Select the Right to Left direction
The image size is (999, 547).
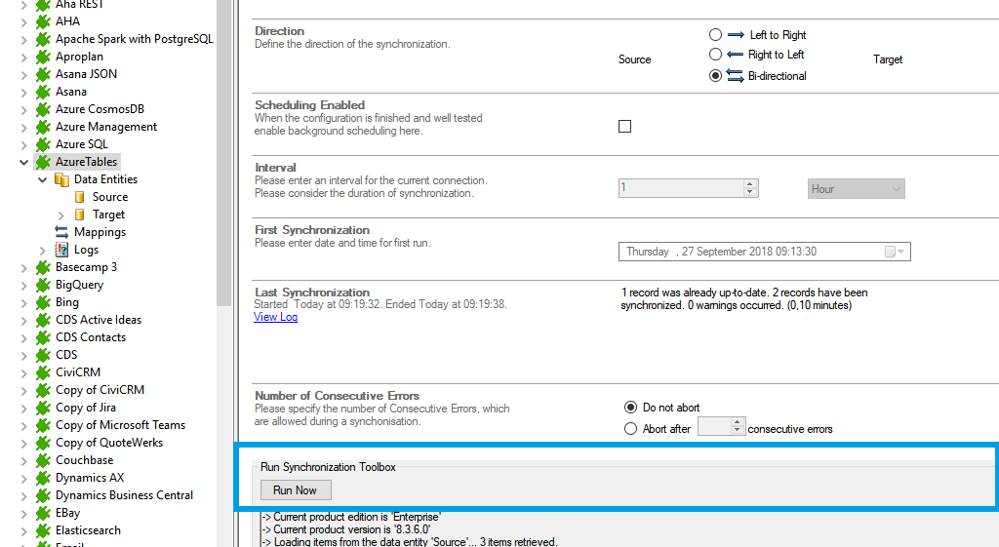click(x=716, y=55)
